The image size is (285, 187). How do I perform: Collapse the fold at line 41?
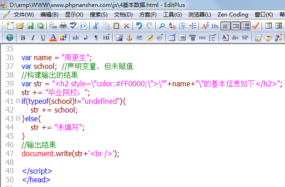click(18, 101)
